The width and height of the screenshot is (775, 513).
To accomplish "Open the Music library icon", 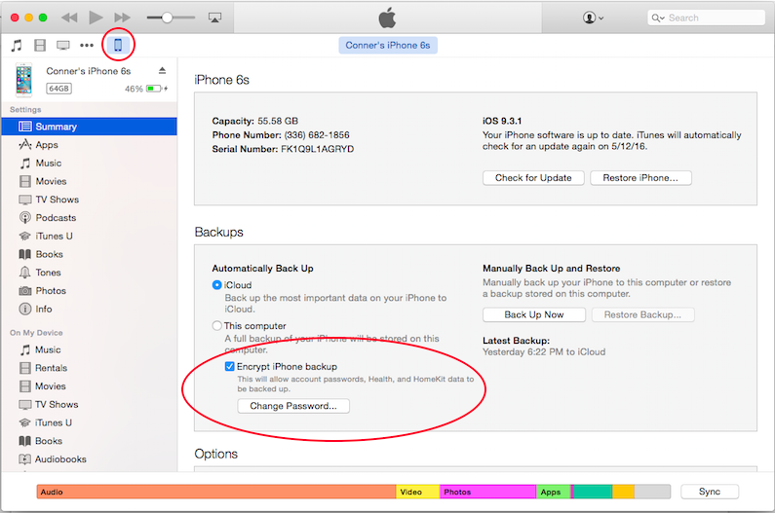I will (x=17, y=46).
